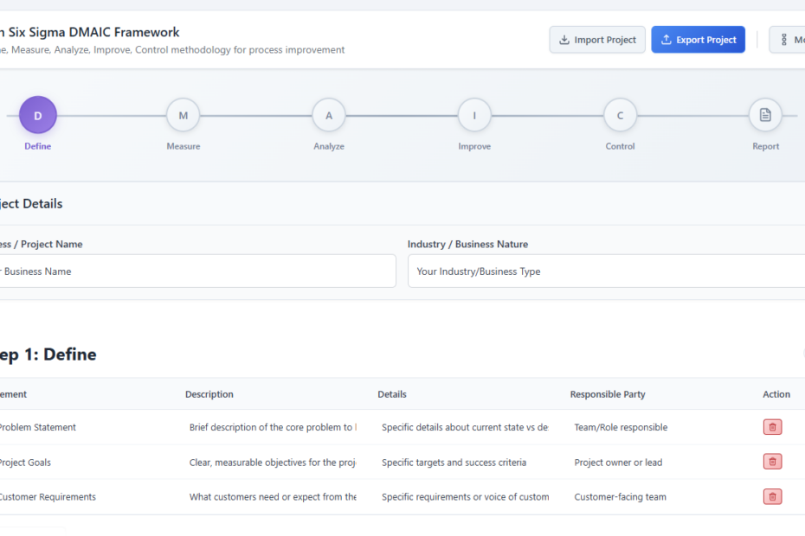Click trash icon for Customer Requirements row

772,496
